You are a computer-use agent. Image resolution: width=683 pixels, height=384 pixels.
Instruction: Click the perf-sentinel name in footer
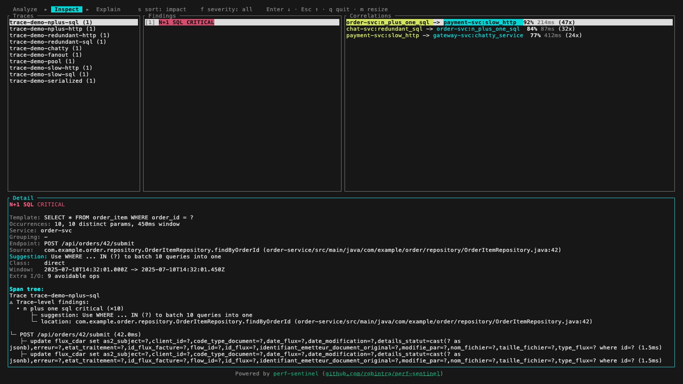coord(296,373)
